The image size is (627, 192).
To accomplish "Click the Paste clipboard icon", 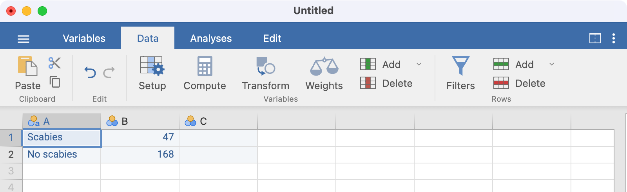I will (x=27, y=66).
